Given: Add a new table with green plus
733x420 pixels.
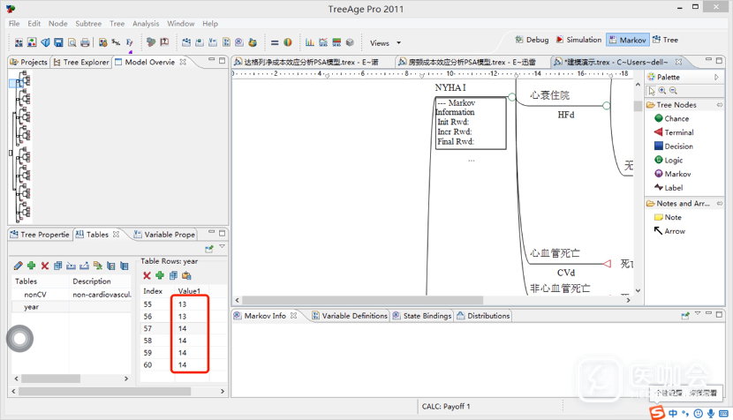Looking at the screenshot, I should click(x=32, y=266).
